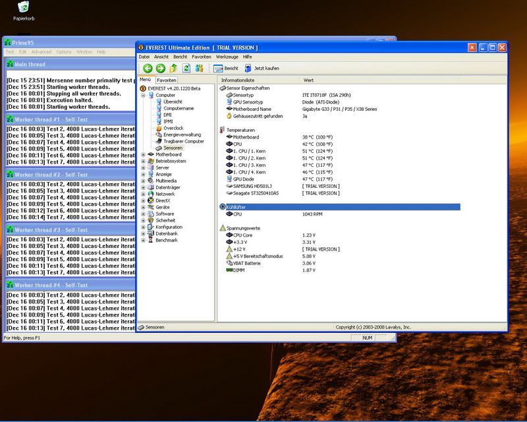The height and width of the screenshot is (422, 527).
Task: Select the Software tree item
Action: pyautogui.click(x=165, y=214)
